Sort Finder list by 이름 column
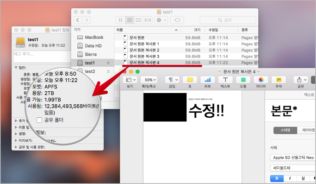Image resolution: width=316 pixels, height=184 pixels. [x=147, y=30]
